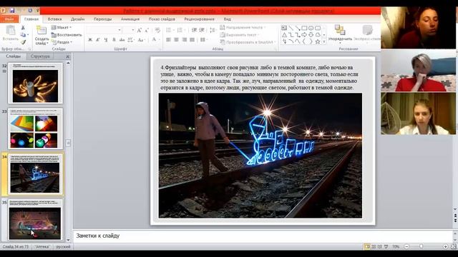Screen dimensions: 458x257
Task: Adjust the zoom slider handle in status bar
Action: pyautogui.click(x=422, y=246)
